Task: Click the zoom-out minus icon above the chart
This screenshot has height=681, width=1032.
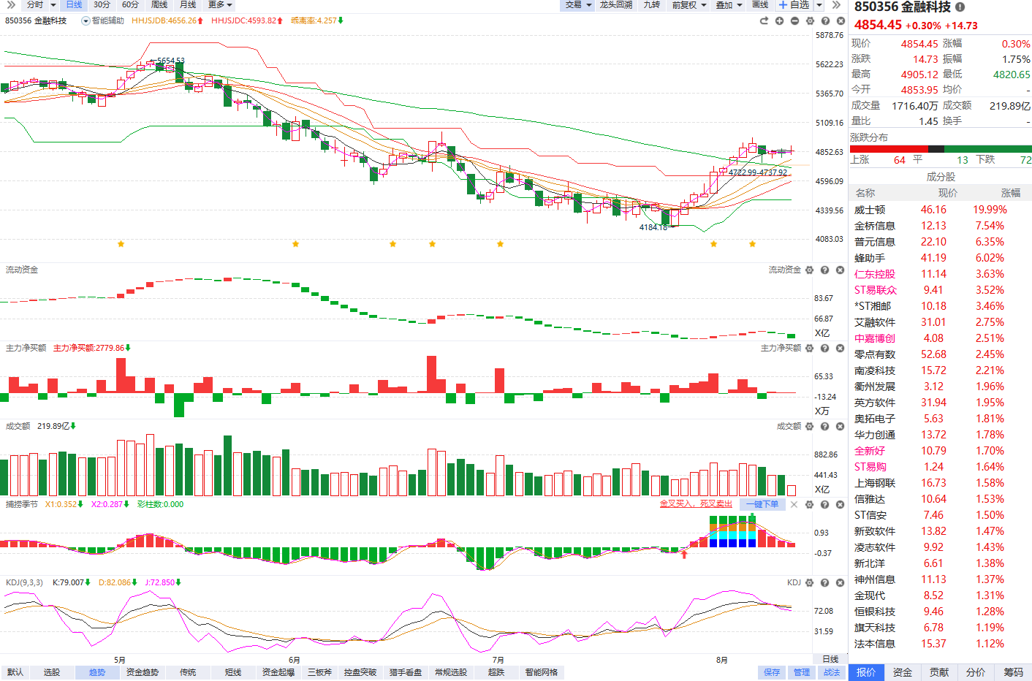Action: (794, 20)
